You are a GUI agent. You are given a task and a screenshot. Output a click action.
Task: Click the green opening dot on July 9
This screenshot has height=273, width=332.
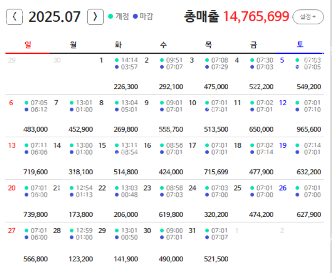[162, 103]
